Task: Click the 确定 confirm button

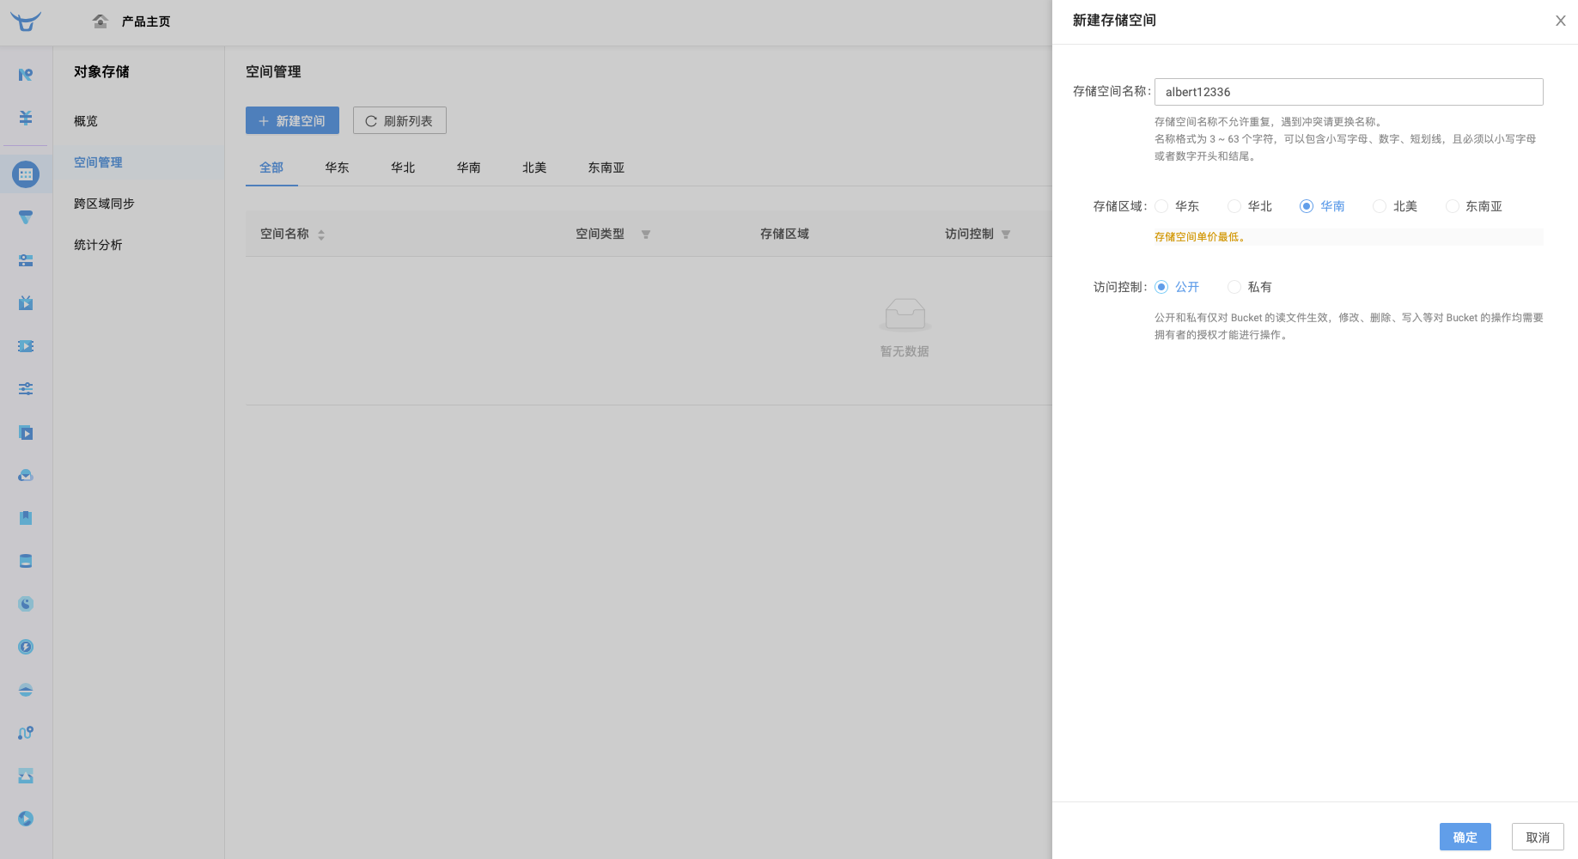Action: coord(1465,836)
